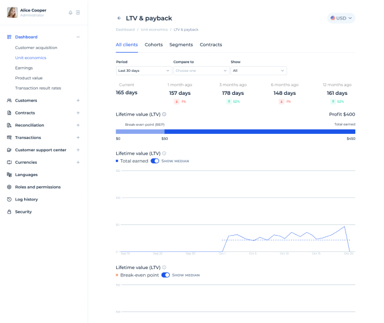Viewport: 384px width, 323px height.
Task: Open Customer acquisition in the sidebar
Action: coord(36,48)
